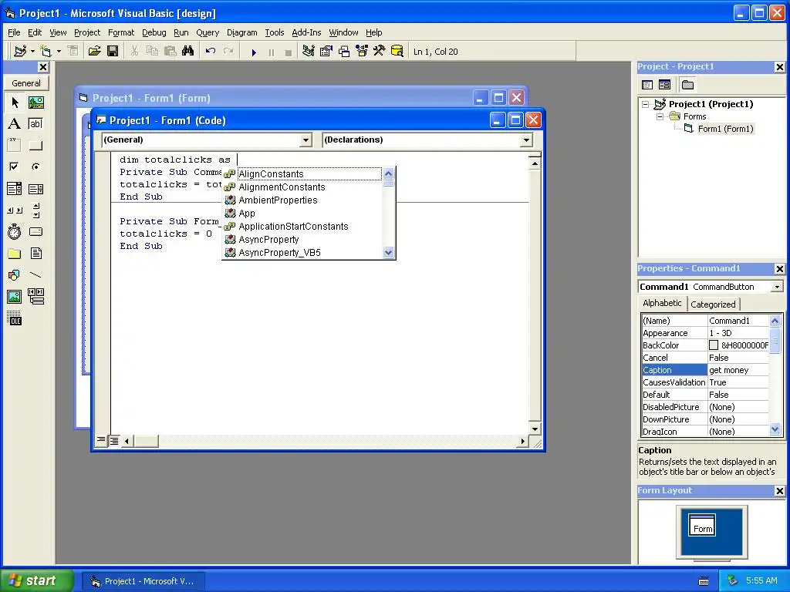The height and width of the screenshot is (592, 790).
Task: Click the Open Project folder icon
Action: tap(94, 51)
